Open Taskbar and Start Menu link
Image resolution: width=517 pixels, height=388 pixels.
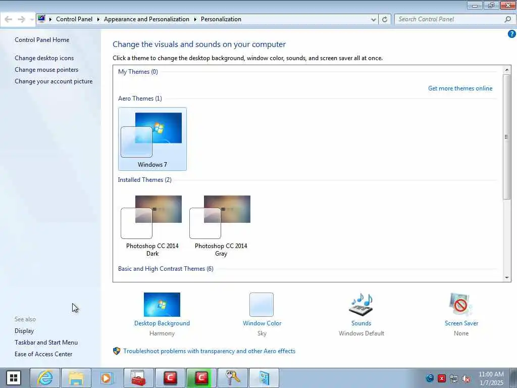[x=46, y=343]
